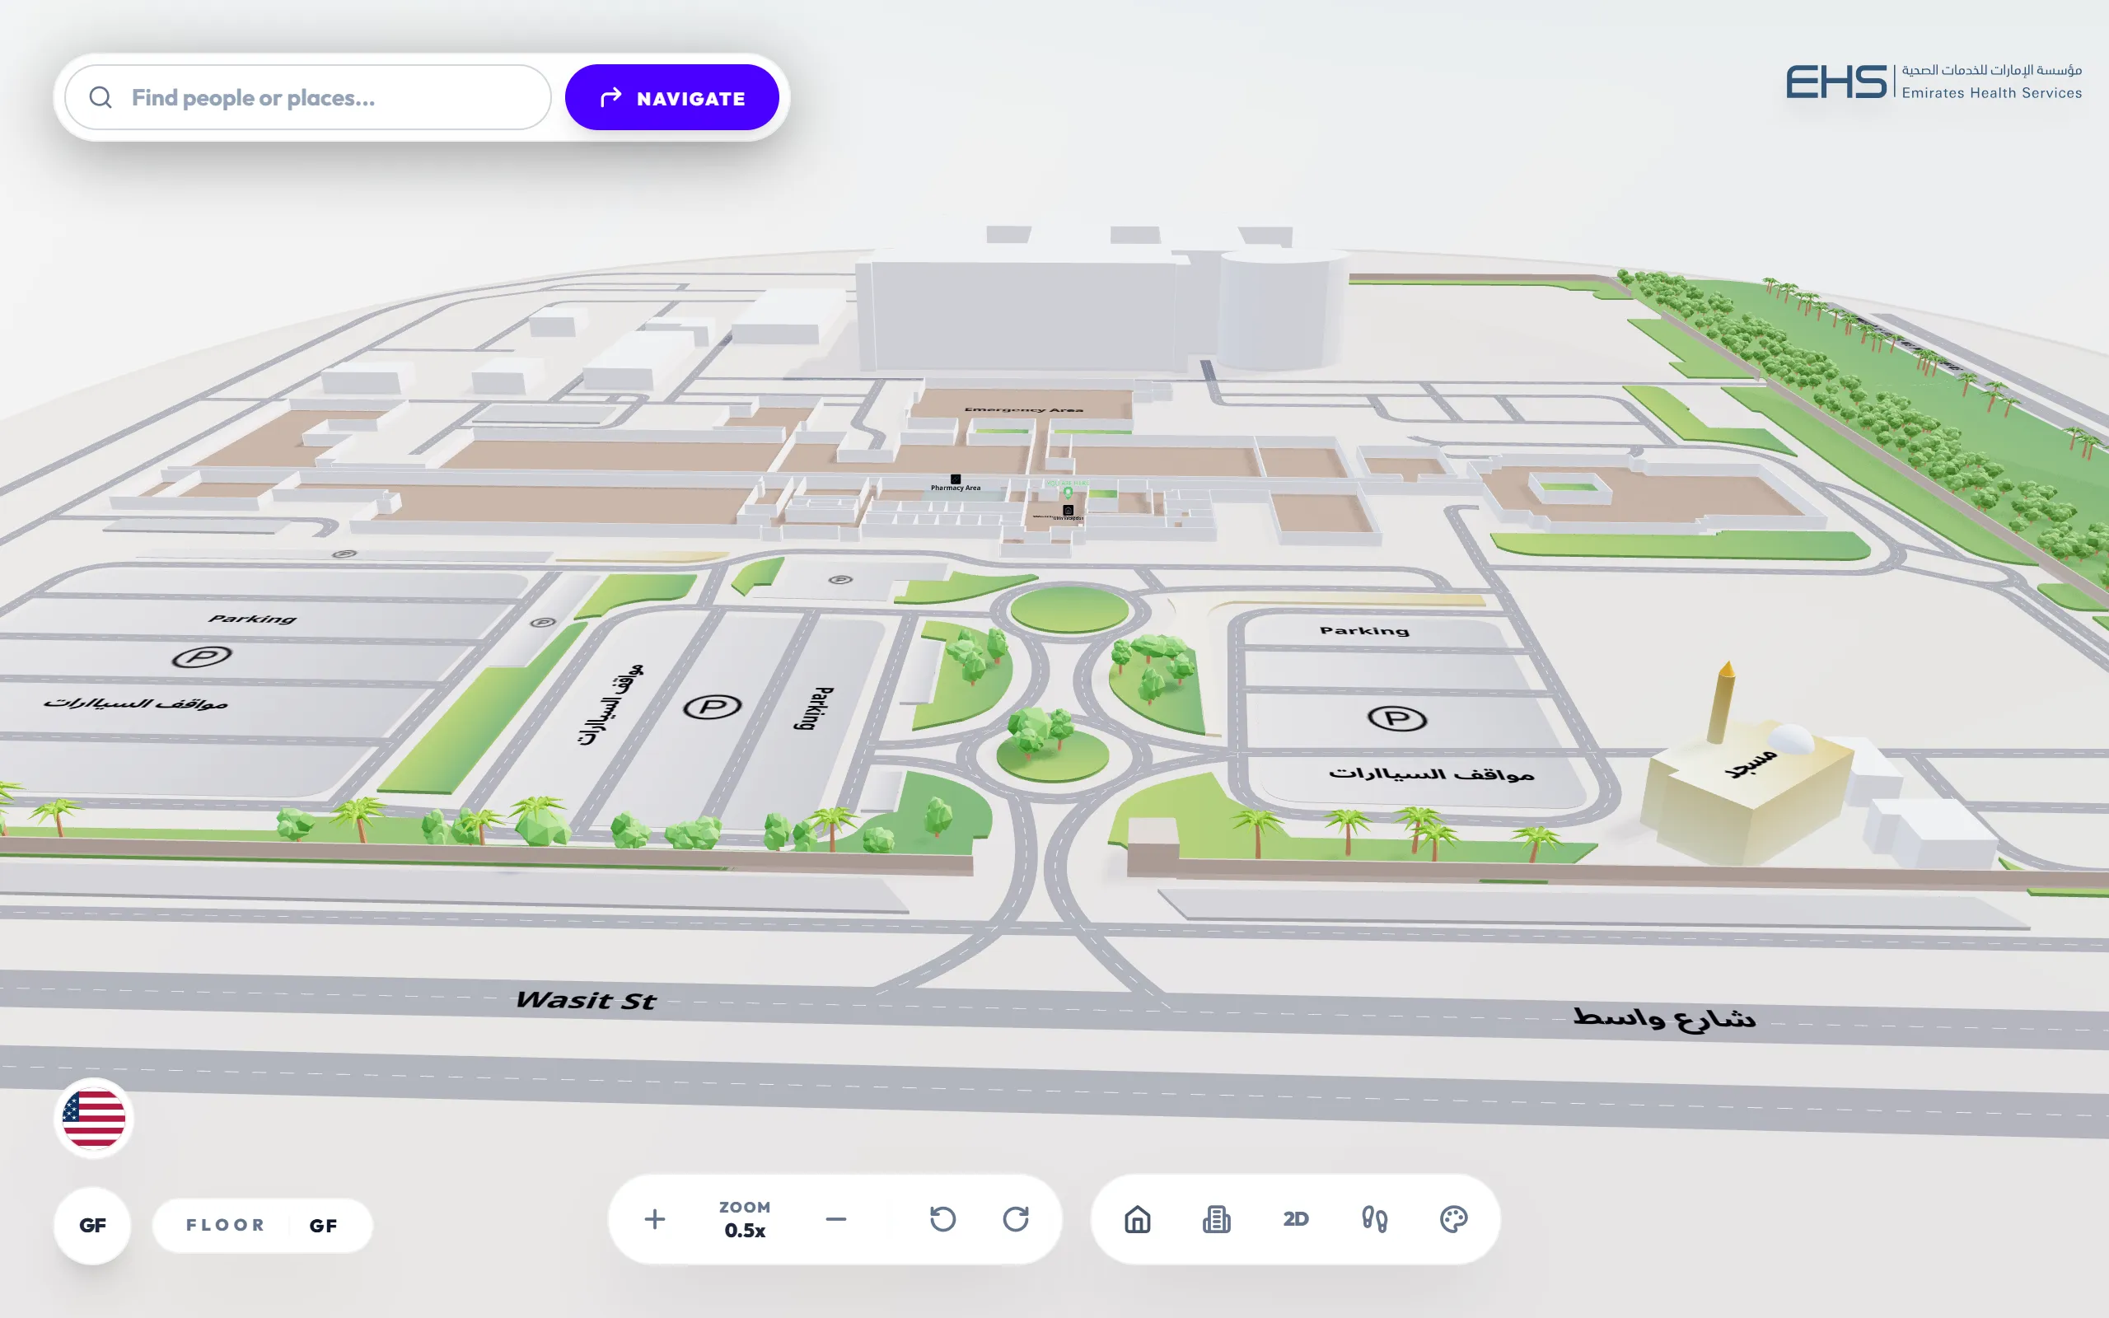This screenshot has width=2109, height=1318.
Task: Click the green "You Are Here" pin
Action: coord(1068,493)
